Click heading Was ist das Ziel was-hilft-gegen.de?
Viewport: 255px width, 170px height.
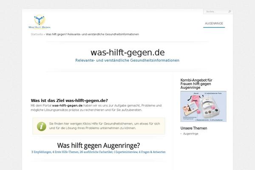69,101
